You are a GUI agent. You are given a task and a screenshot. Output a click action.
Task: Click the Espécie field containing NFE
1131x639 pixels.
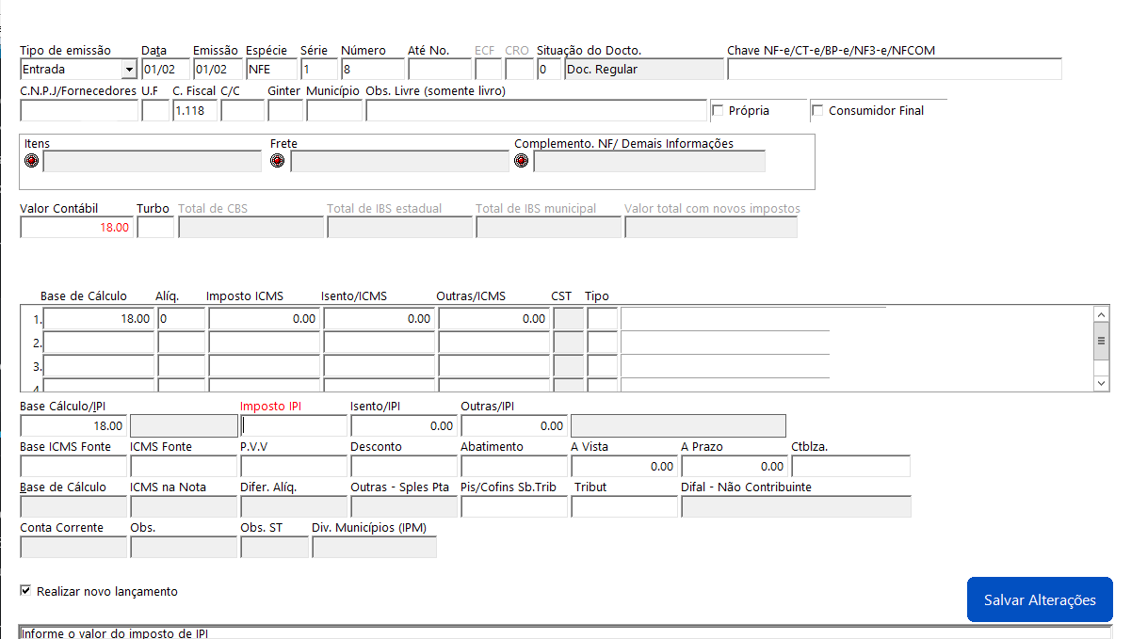point(271,69)
